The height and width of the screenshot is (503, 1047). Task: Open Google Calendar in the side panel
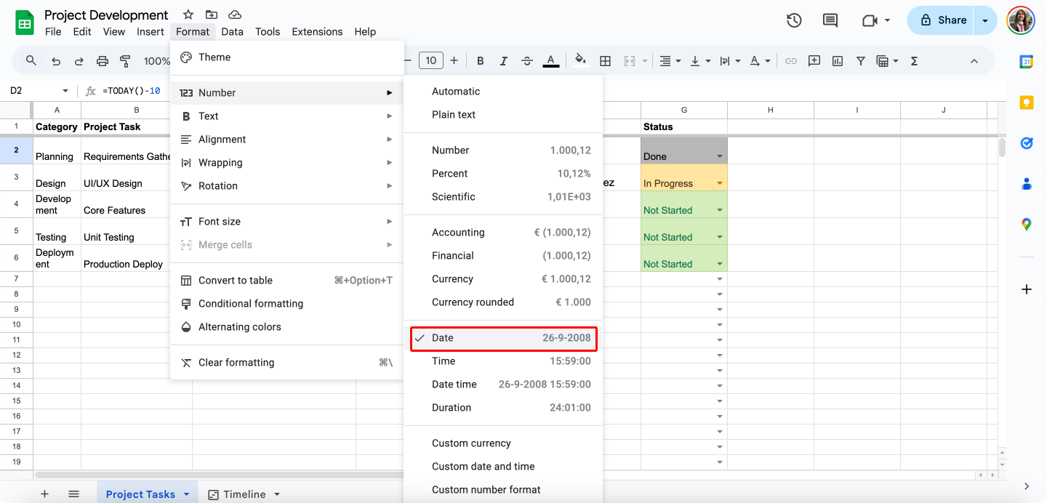[x=1027, y=61]
